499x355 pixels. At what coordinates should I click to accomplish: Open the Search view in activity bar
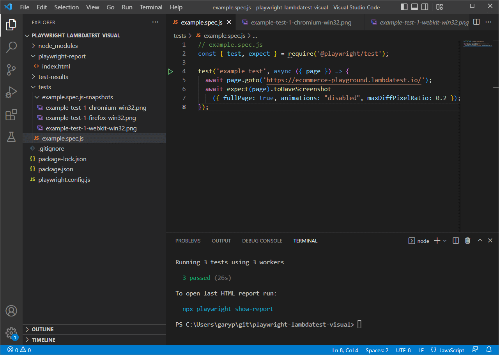click(x=11, y=47)
